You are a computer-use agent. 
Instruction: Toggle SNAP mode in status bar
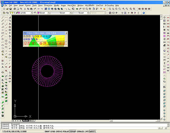47,131
